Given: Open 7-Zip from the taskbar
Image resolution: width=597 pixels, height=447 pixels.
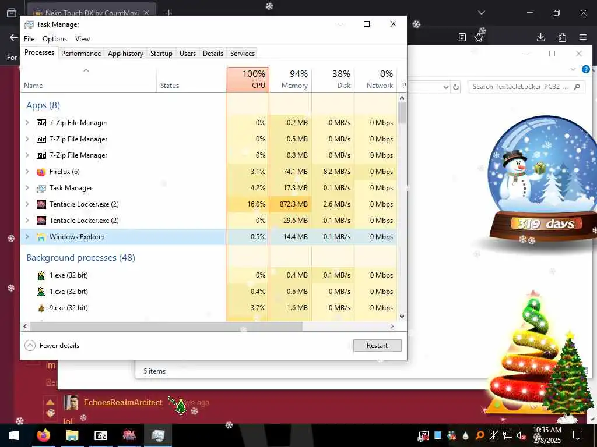Looking at the screenshot, I should tap(100, 435).
